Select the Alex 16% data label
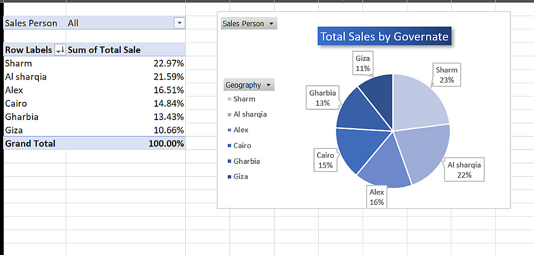The image size is (534, 255). pos(376,197)
